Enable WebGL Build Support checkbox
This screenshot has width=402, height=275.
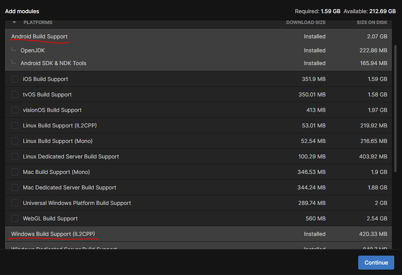(x=15, y=218)
